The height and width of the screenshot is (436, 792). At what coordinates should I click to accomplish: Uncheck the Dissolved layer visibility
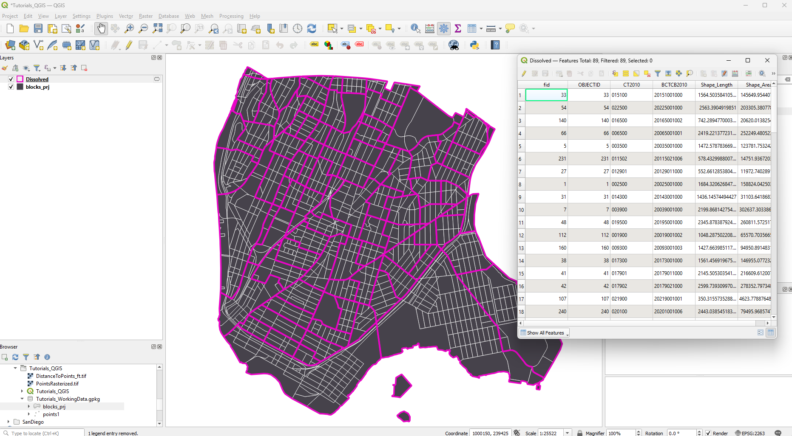tap(11, 79)
